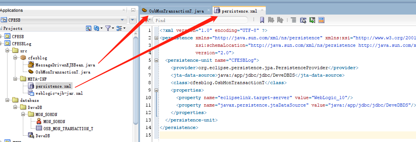This screenshot has height=142, width=416.
Task: Select DeveDB connection leaf node
Action: coord(43,136)
